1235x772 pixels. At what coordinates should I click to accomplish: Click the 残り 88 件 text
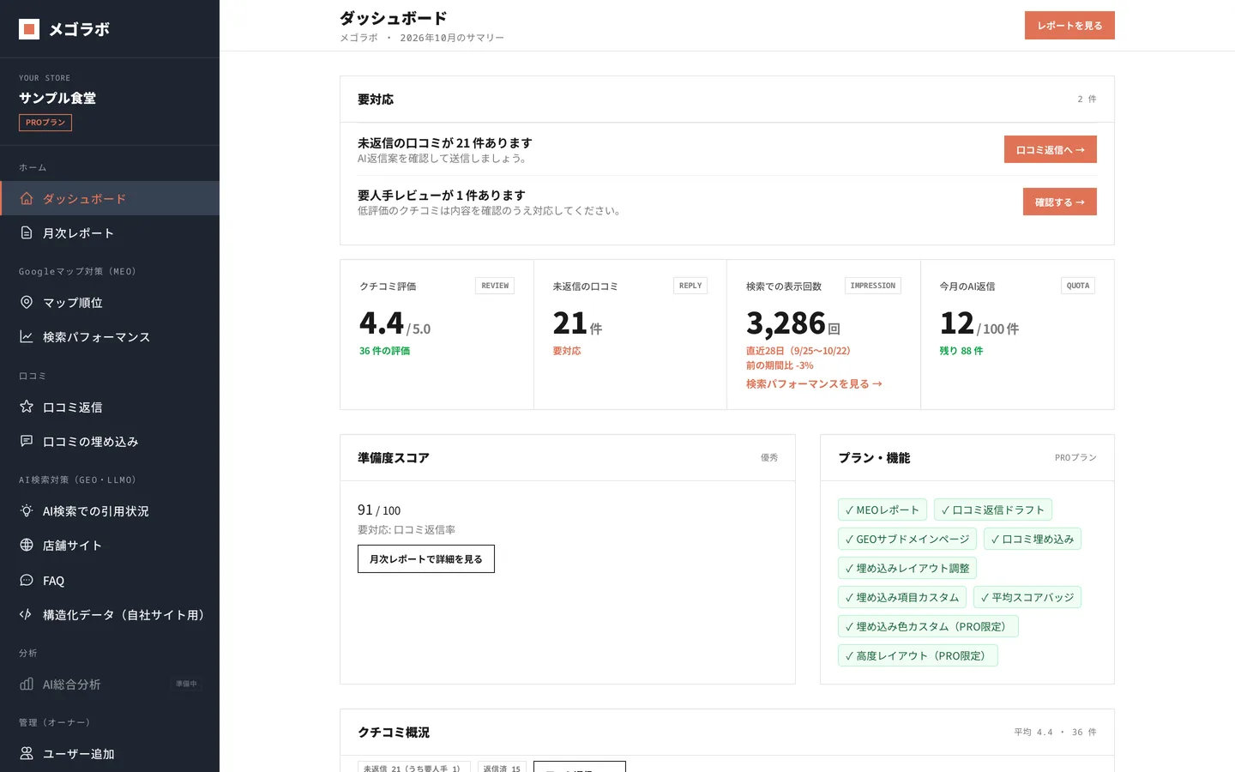click(x=961, y=351)
